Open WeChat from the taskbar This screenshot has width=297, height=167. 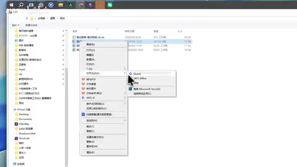(x=110, y=5)
